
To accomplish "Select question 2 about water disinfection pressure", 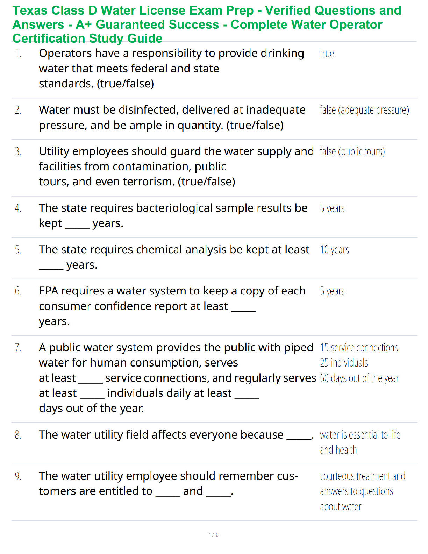I will click(172, 118).
